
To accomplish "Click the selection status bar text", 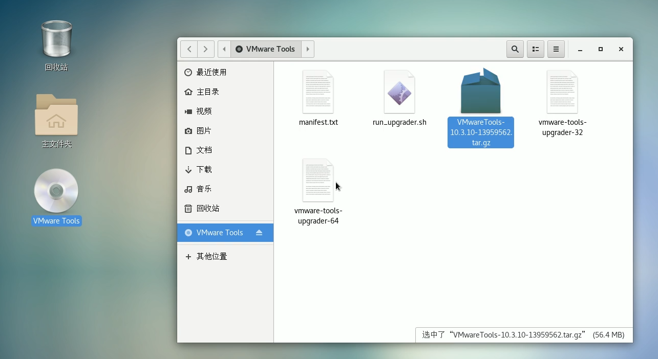I will point(523,335).
